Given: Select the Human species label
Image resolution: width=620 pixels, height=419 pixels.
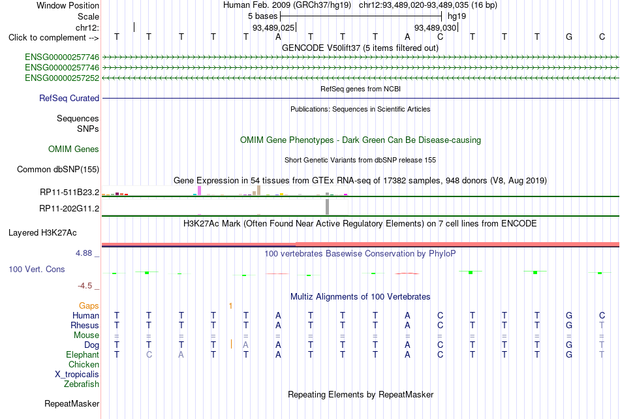Looking at the screenshot, I should [x=85, y=315].
